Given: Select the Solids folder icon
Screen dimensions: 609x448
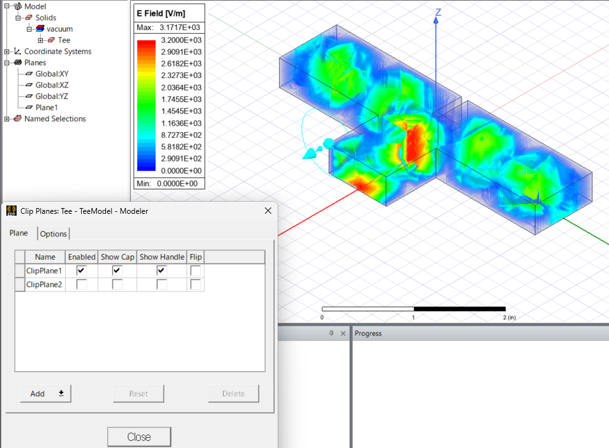Looking at the screenshot, I should click(28, 17).
